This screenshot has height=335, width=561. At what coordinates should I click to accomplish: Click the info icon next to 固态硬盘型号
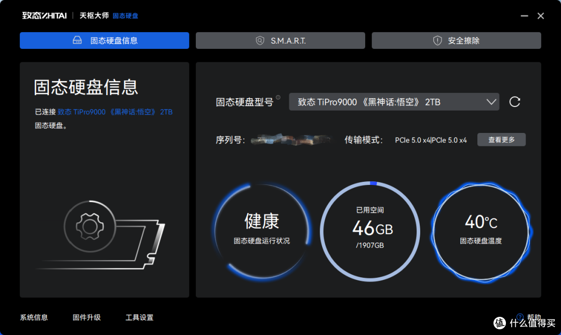coord(278,97)
